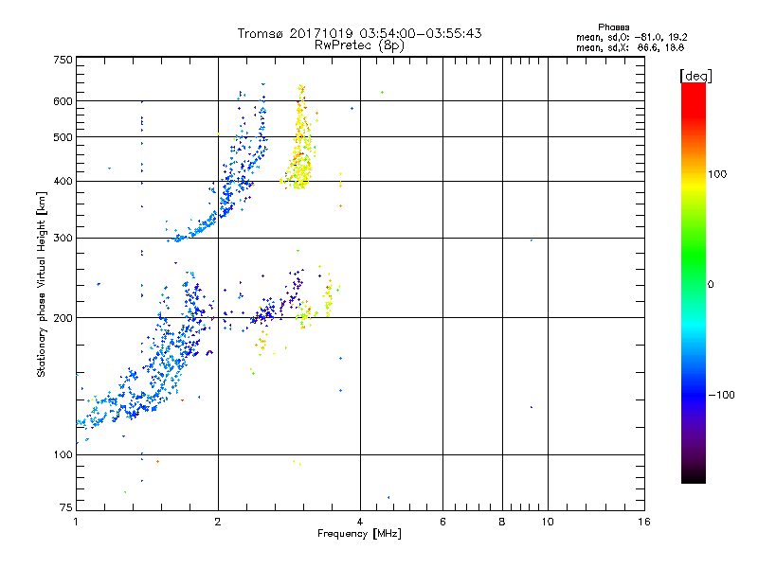Click the colorbar label '-100'
This screenshot has width=758, height=568.
pyautogui.click(x=721, y=395)
